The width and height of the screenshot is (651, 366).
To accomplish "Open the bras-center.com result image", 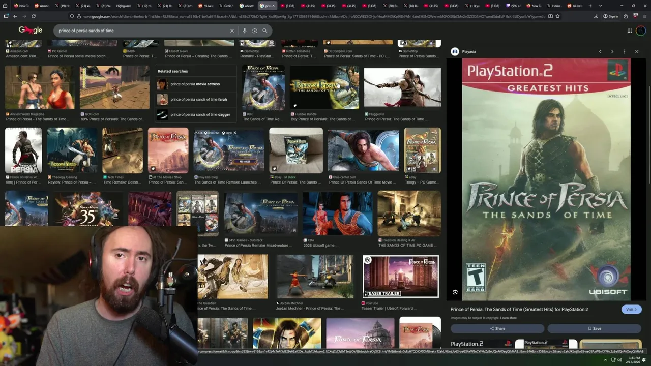I will [363, 150].
